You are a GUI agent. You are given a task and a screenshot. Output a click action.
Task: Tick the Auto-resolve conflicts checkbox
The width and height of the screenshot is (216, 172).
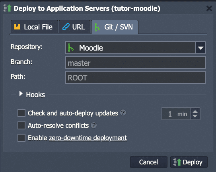pyautogui.click(x=21, y=125)
